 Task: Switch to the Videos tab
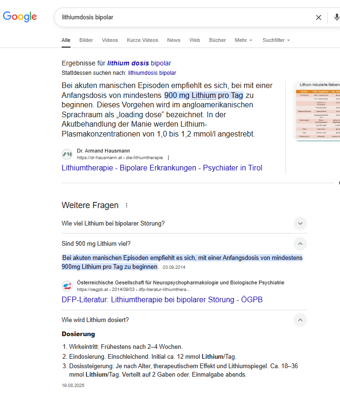110,40
